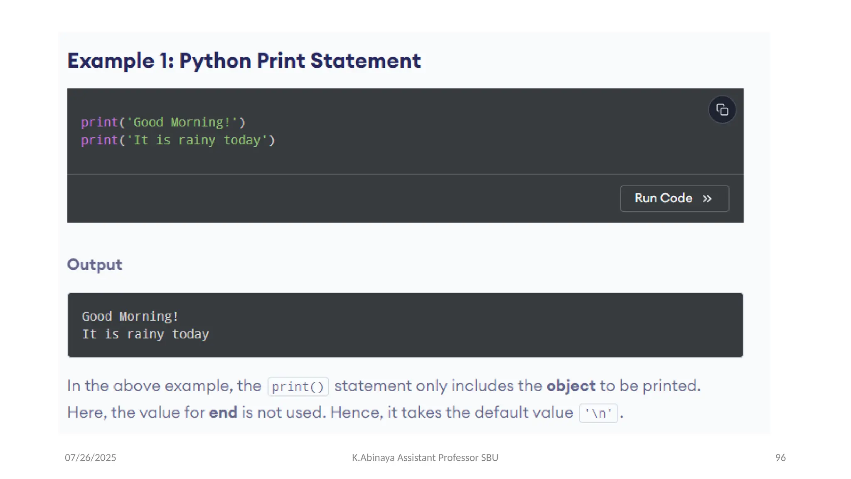Image resolution: width=851 pixels, height=479 pixels.
Task: Click 'Good Morning!' in the output box
Action: pos(130,316)
